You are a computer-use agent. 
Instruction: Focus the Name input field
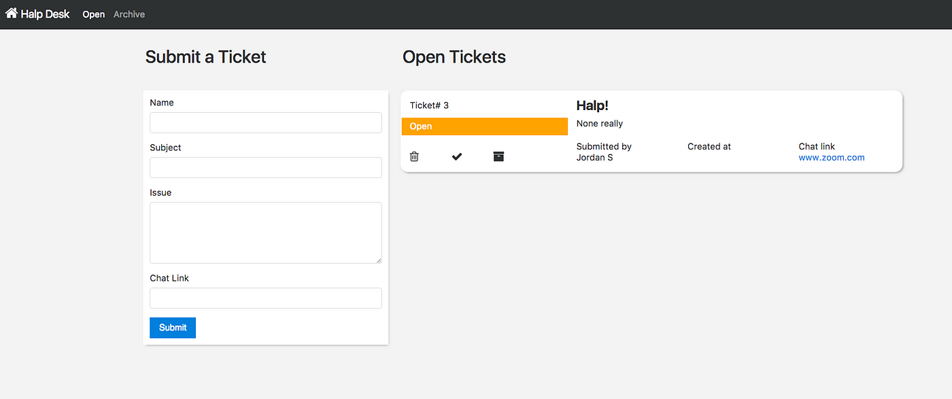(x=266, y=122)
